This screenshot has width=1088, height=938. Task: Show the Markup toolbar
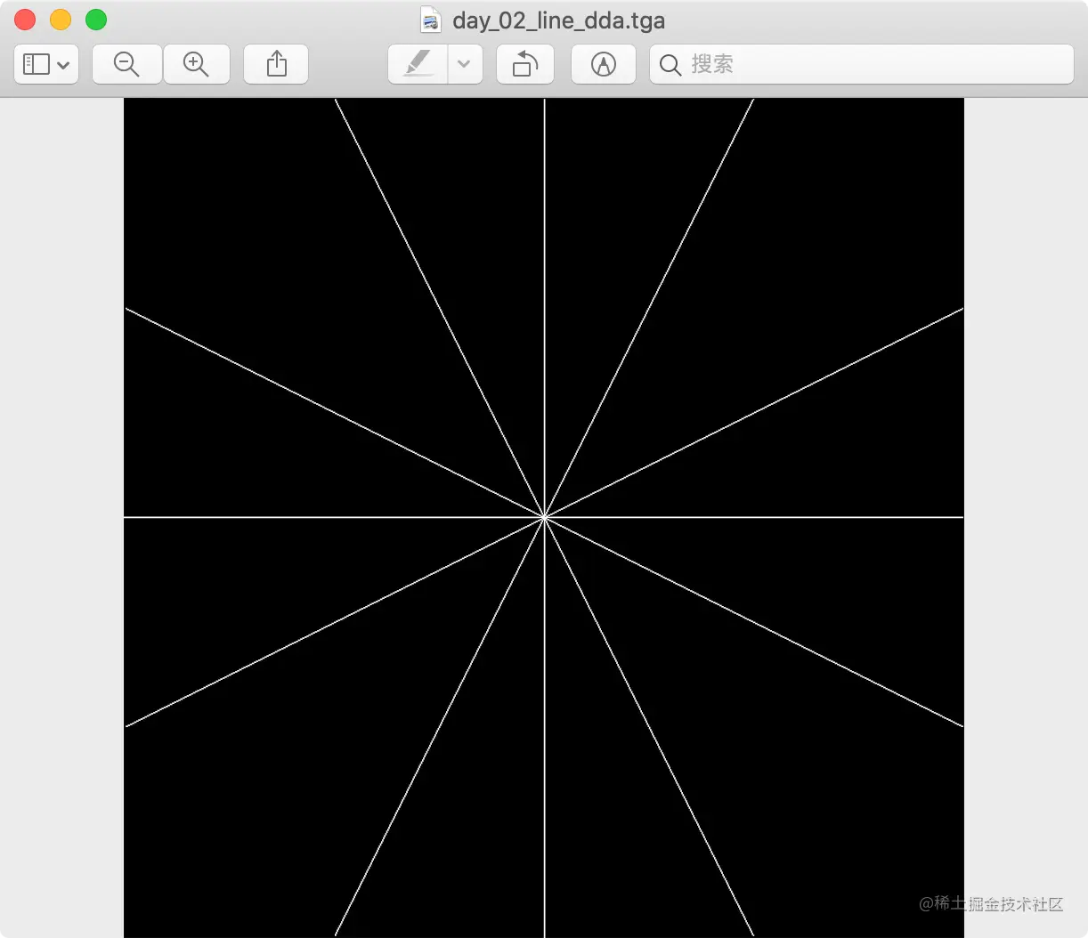point(604,64)
